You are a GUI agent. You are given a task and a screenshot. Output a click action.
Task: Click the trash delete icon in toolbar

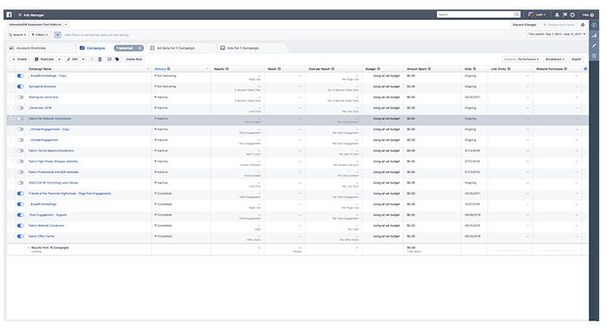(100, 60)
